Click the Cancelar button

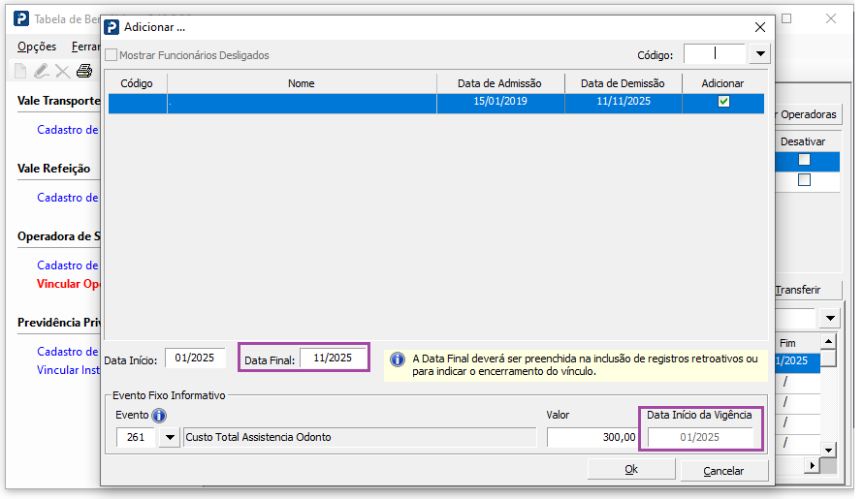point(724,471)
